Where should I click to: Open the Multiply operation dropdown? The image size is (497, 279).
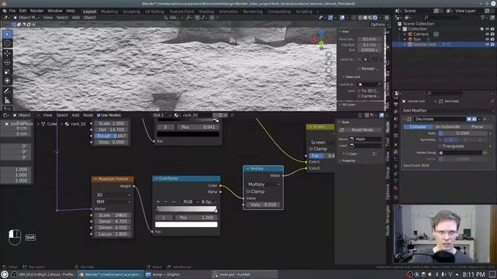pyautogui.click(x=263, y=184)
